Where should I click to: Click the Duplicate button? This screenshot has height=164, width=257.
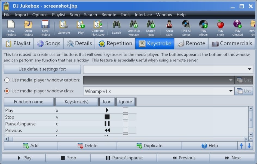click(150, 146)
